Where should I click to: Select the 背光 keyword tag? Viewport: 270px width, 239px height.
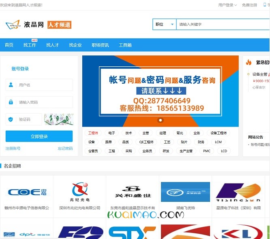[x=180, y=133]
